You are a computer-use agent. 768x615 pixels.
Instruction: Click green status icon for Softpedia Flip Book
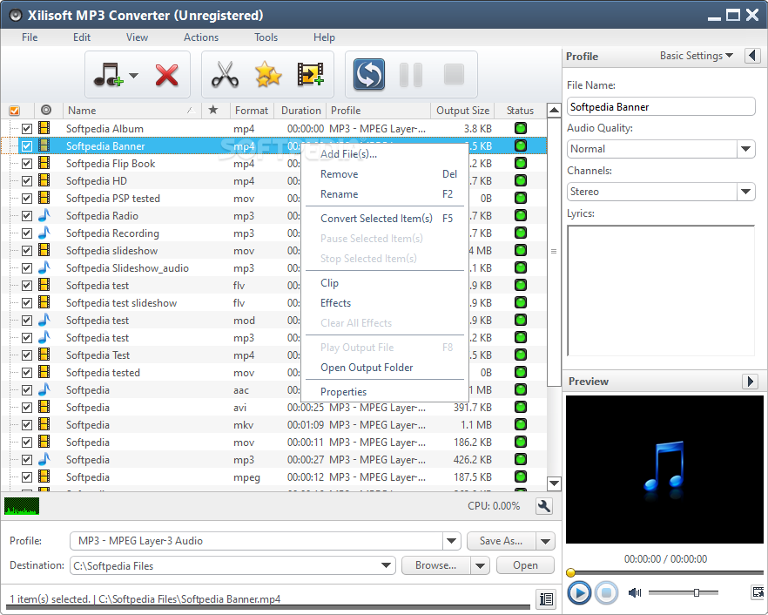point(521,163)
